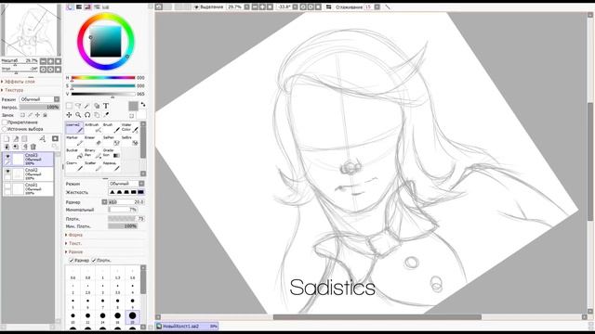Select brush size 20 dot preset

132,317
